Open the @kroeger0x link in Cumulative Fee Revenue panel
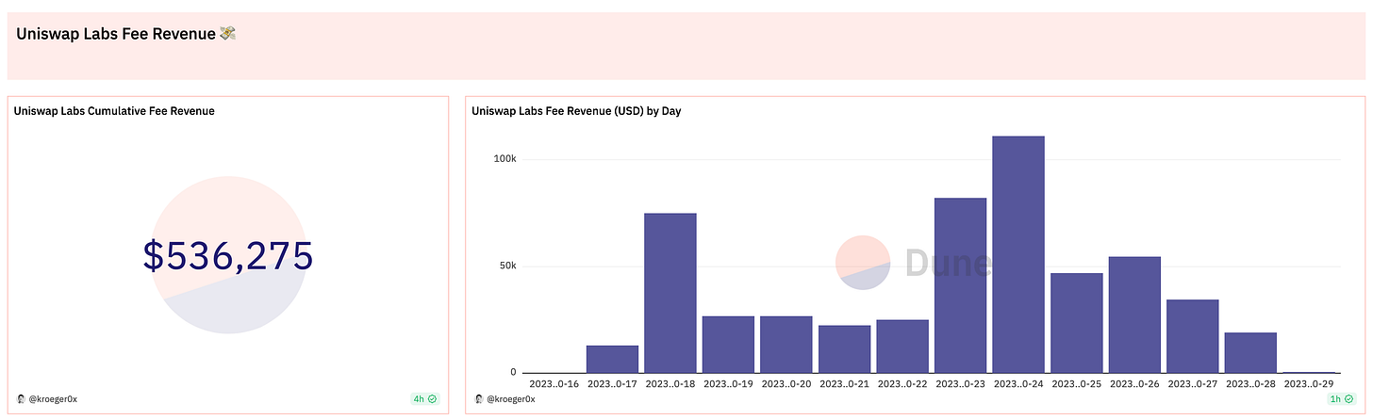Image resolution: width=1373 pixels, height=420 pixels. (x=53, y=399)
